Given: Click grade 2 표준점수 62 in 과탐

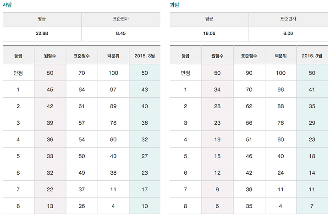Looking at the screenshot, I should [249, 106].
